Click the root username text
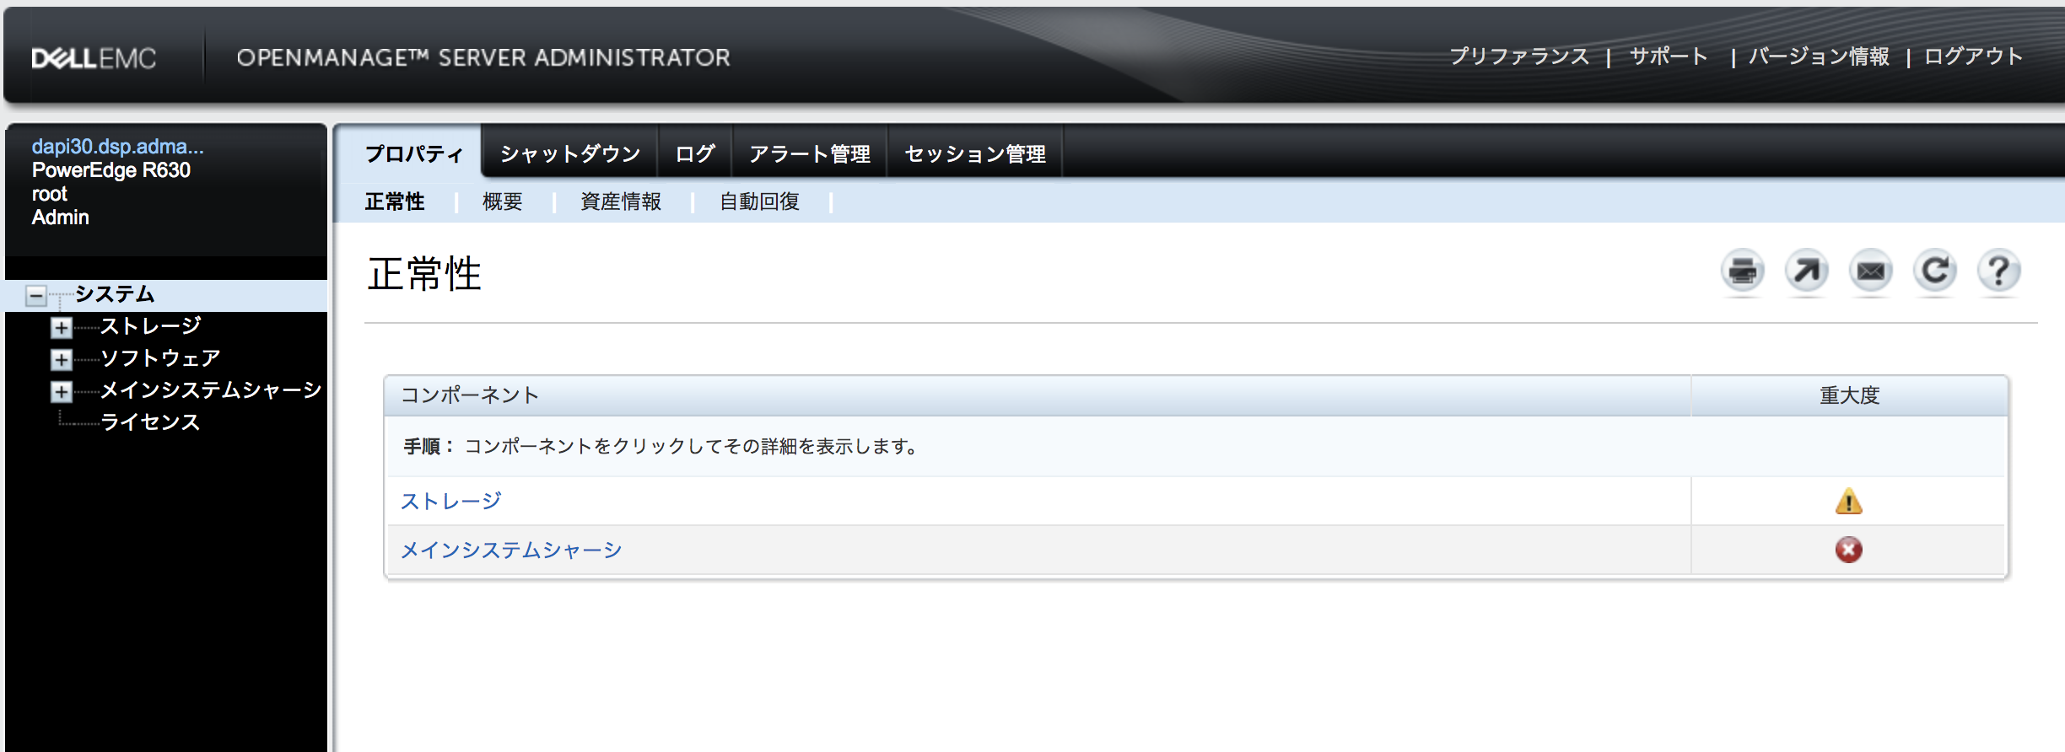 (49, 194)
